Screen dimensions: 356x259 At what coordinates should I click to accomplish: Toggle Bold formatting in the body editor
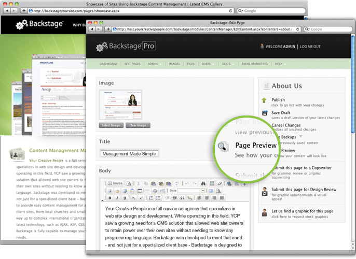pyautogui.click(x=109, y=198)
